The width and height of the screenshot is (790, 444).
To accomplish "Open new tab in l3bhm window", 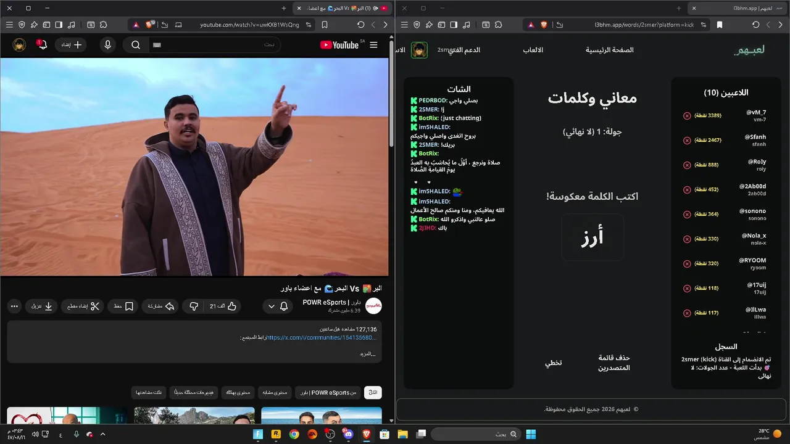I will tap(679, 8).
